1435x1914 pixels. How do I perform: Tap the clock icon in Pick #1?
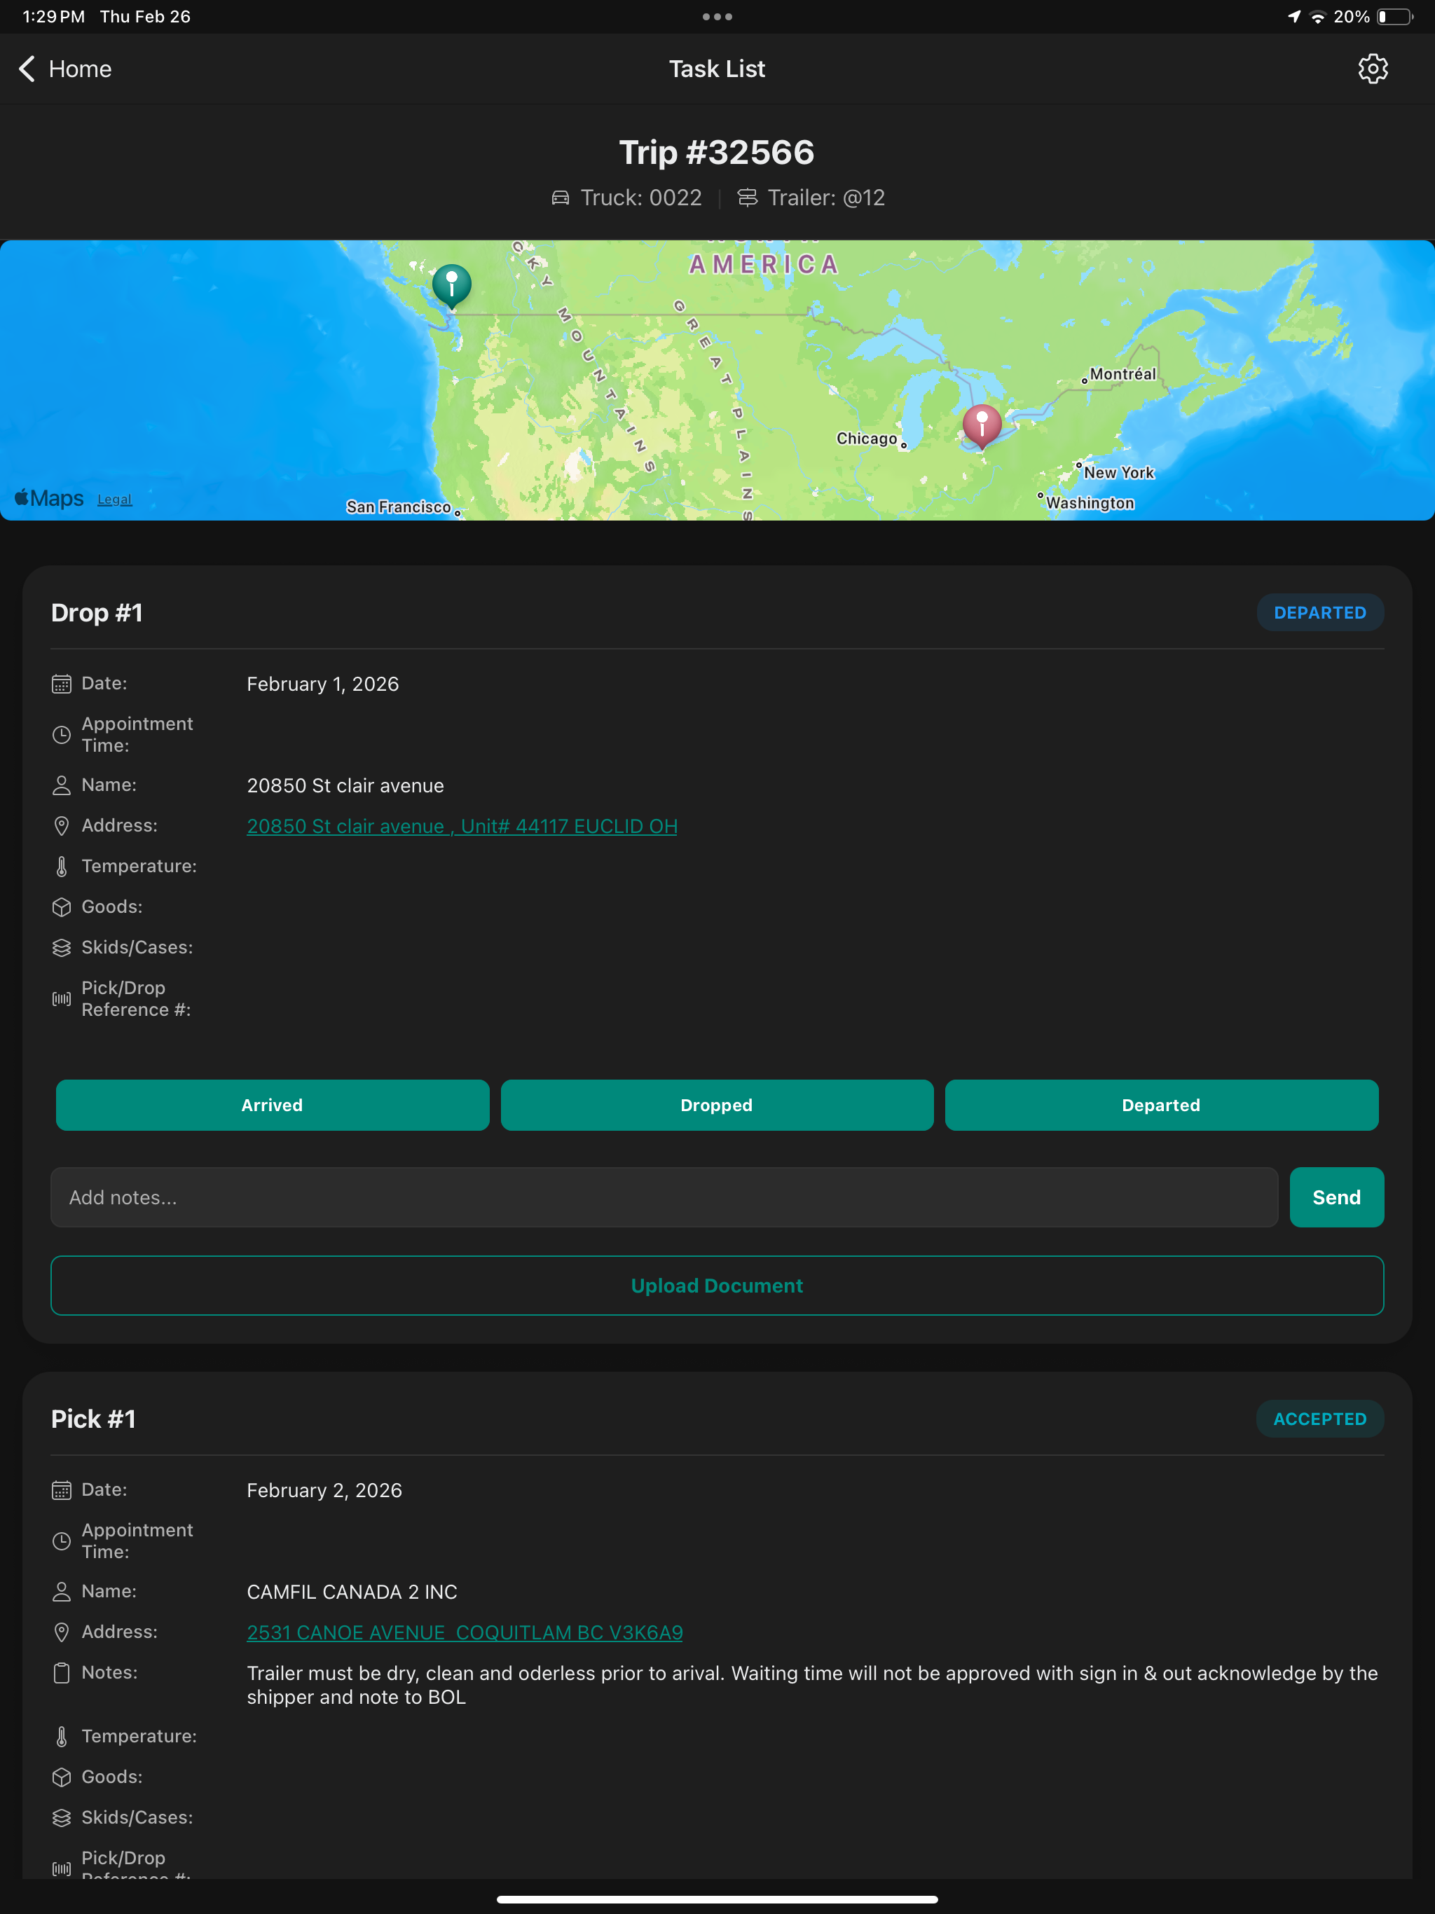tap(62, 1542)
